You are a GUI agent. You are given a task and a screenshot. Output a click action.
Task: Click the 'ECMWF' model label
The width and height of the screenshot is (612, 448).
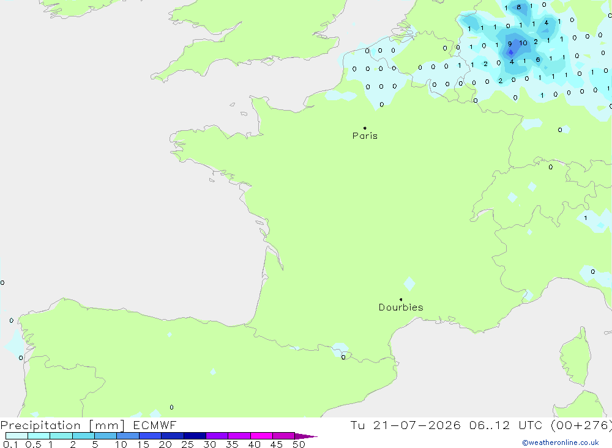click(155, 425)
